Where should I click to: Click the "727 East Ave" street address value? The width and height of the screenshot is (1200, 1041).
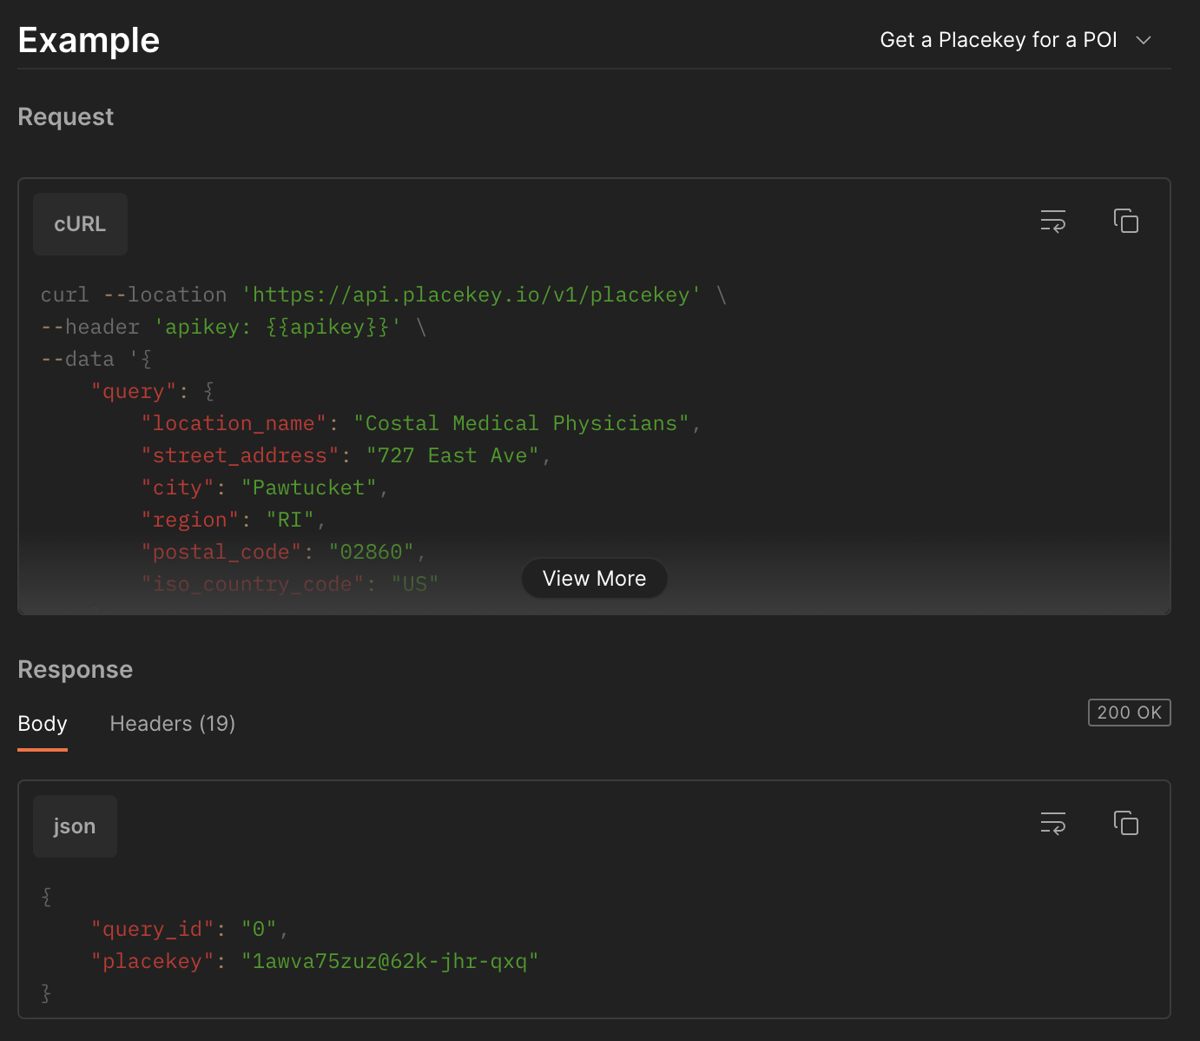pos(452,456)
